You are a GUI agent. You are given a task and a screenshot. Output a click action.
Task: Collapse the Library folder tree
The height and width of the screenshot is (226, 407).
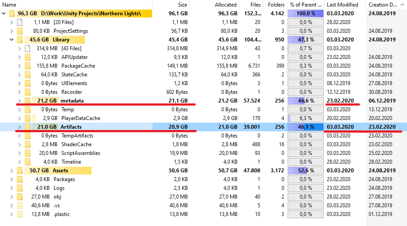(x=12, y=40)
